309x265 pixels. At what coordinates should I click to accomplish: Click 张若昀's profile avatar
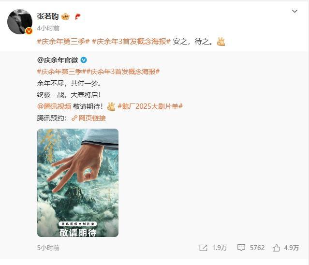coord(20,22)
